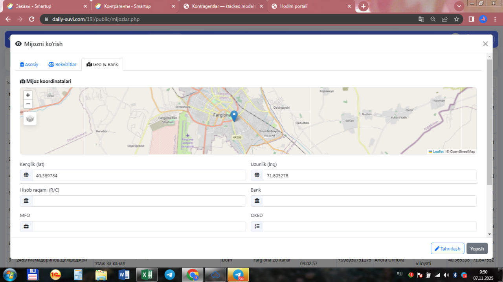Click the Bank input field

point(369,201)
